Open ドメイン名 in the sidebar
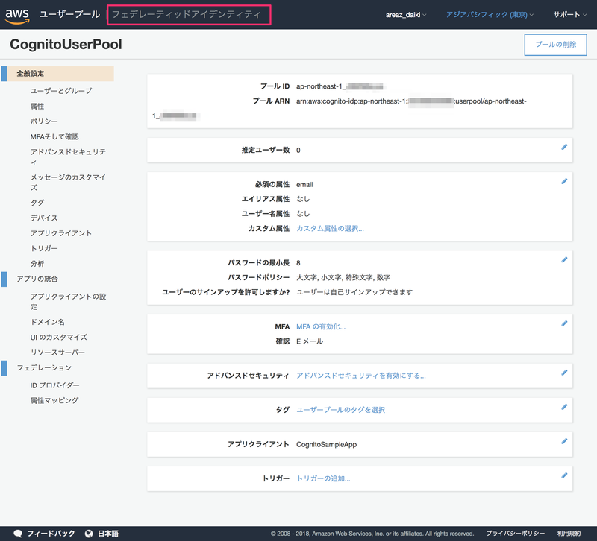597x541 pixels. tap(48, 322)
